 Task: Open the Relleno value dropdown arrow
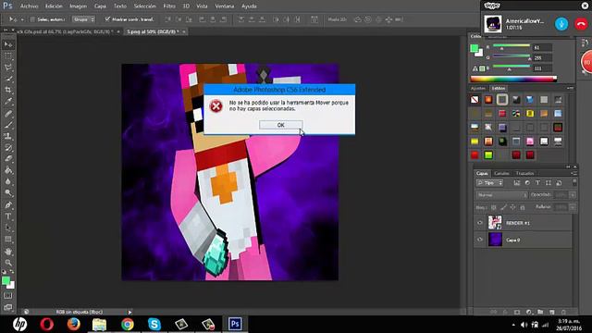(573, 207)
